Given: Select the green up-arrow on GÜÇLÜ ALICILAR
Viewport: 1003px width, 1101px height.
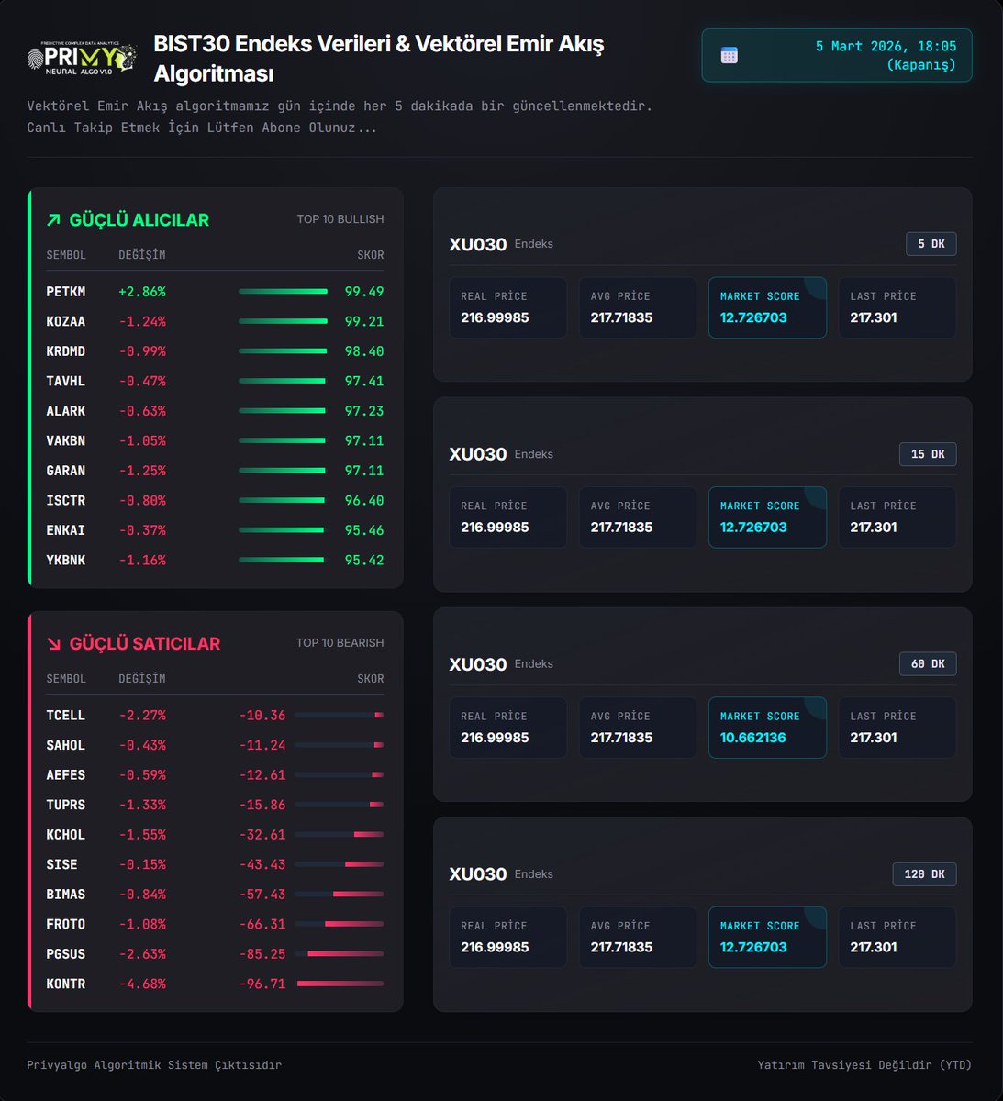Looking at the screenshot, I should [x=54, y=219].
